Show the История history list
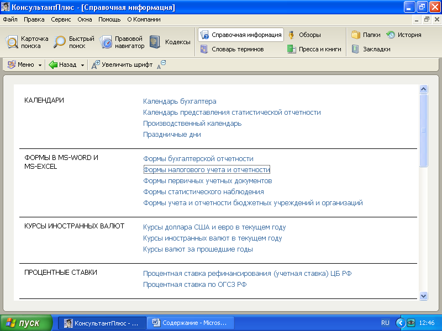Screen dimensions: 442x331 pos(404,35)
